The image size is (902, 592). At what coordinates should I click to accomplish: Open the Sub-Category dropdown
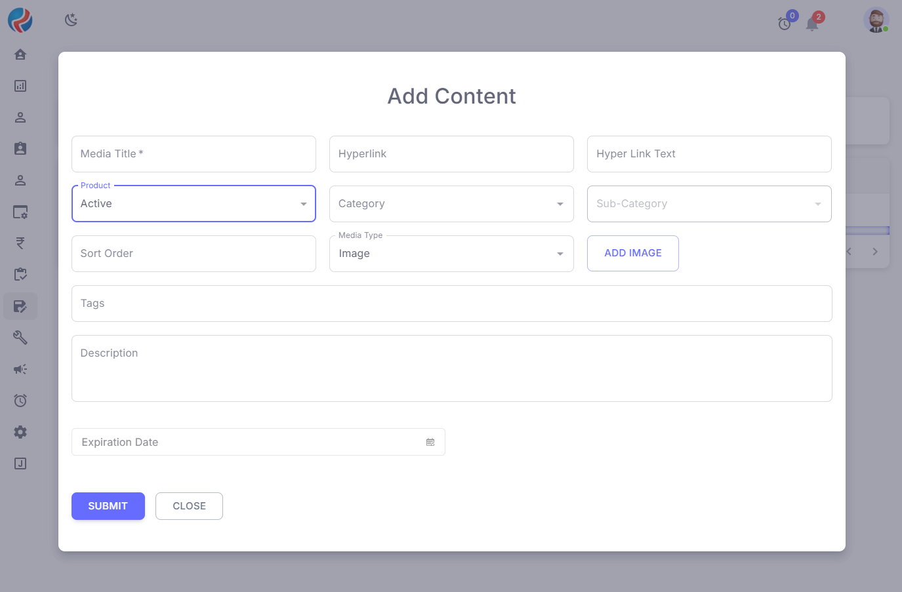click(x=709, y=204)
